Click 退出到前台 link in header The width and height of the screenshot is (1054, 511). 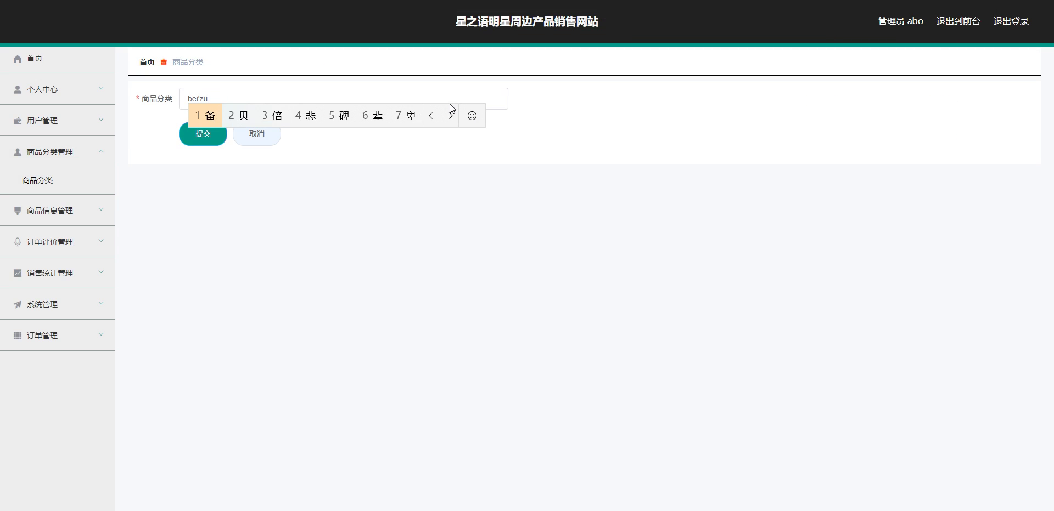point(958,21)
